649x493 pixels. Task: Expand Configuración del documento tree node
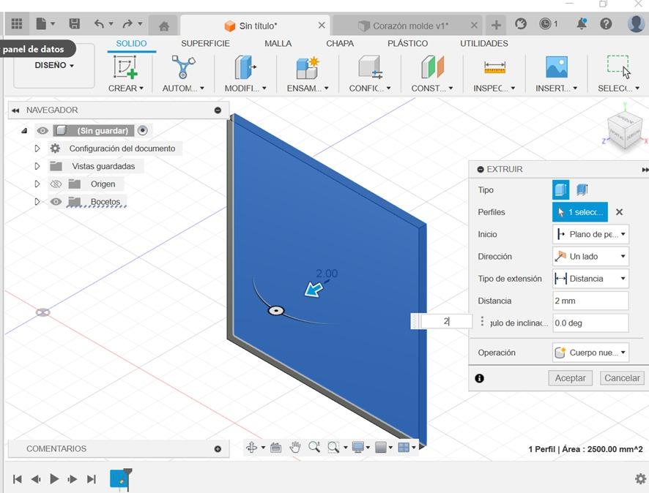(37, 148)
